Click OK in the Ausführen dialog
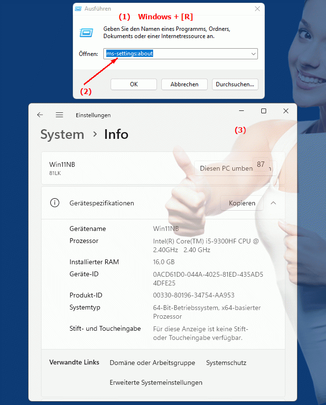Image resolution: width=326 pixels, height=405 pixels. pos(134,84)
